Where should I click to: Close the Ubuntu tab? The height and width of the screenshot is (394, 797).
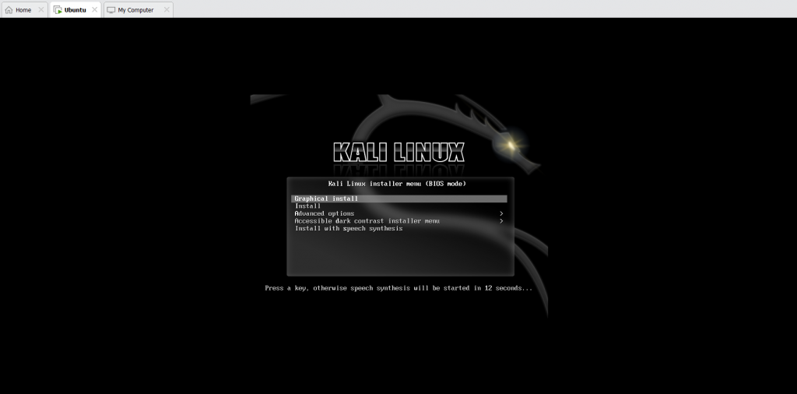click(94, 9)
